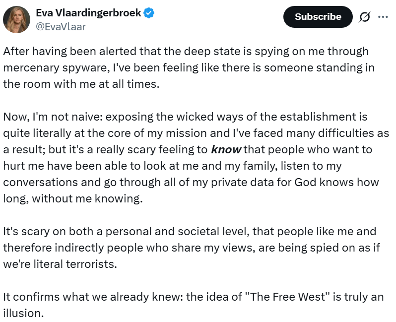Viewport: 396px width, 322px height.
Task: Open the three-dot more options menu
Action: point(383,16)
